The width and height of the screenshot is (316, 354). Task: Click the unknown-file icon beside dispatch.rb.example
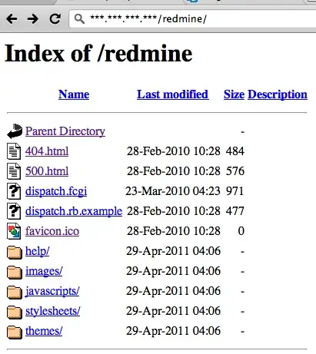click(14, 211)
